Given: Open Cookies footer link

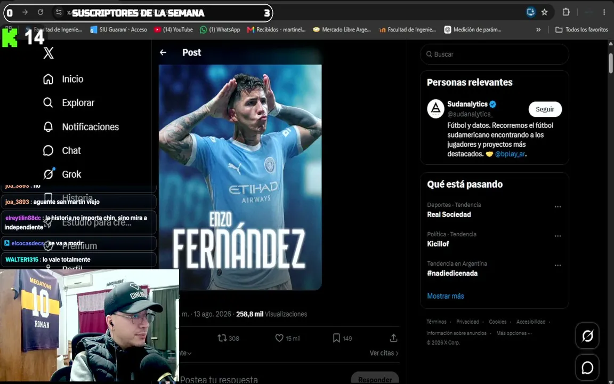Looking at the screenshot, I should coord(497,322).
